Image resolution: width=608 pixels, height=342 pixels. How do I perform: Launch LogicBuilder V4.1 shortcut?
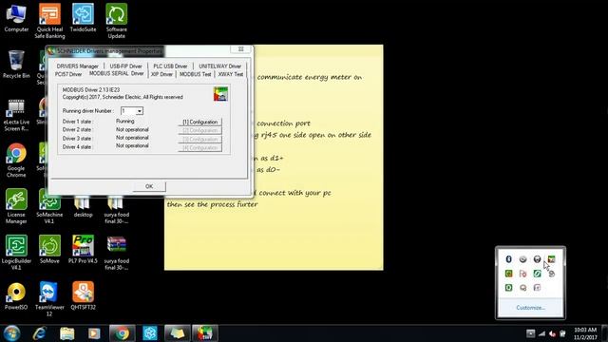16,253
